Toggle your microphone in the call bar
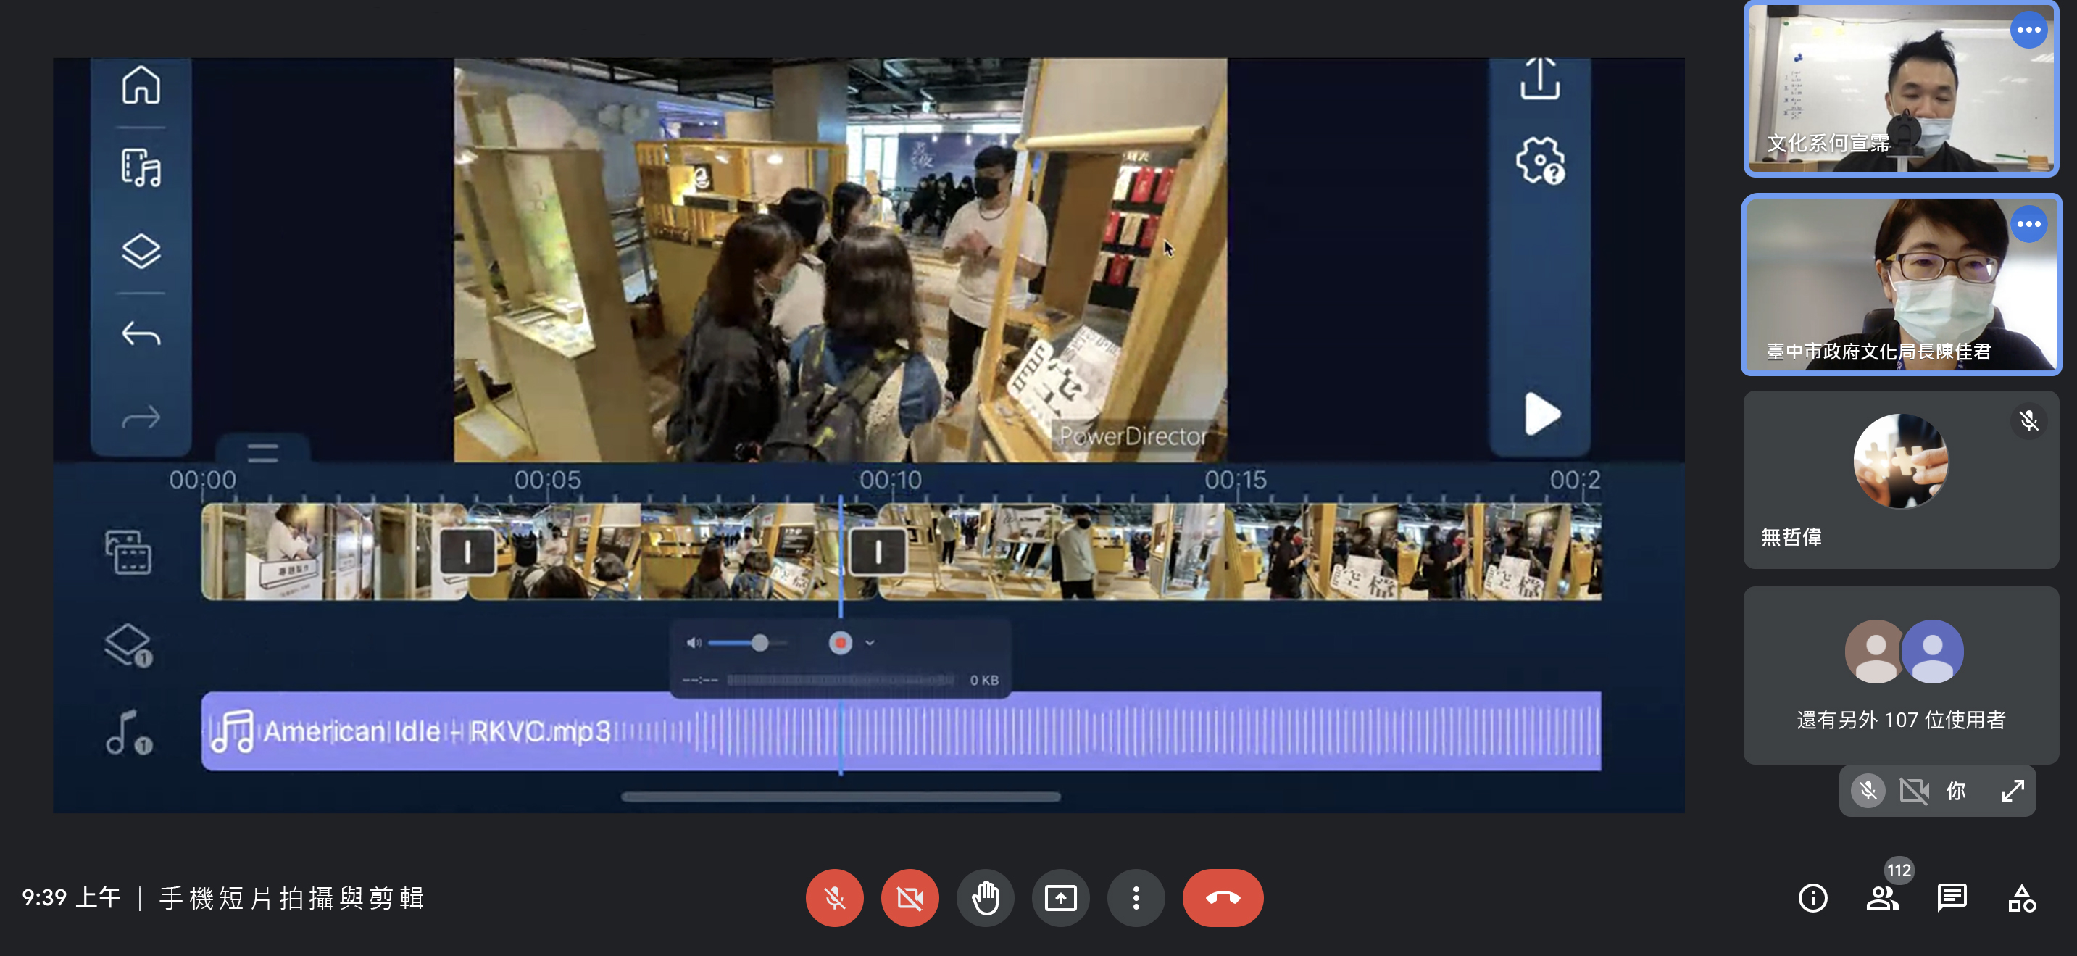2077x956 pixels. pos(833,897)
